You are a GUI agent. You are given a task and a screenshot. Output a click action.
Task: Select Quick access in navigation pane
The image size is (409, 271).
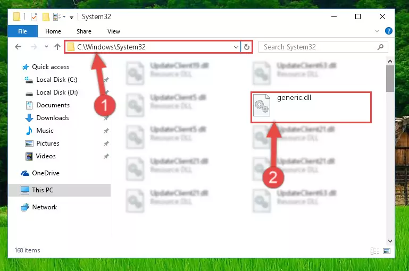pos(51,67)
